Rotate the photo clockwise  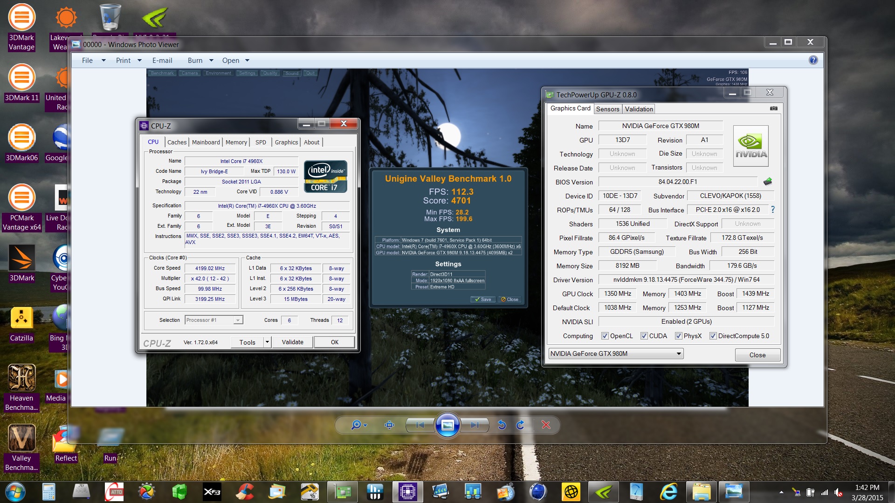(520, 425)
